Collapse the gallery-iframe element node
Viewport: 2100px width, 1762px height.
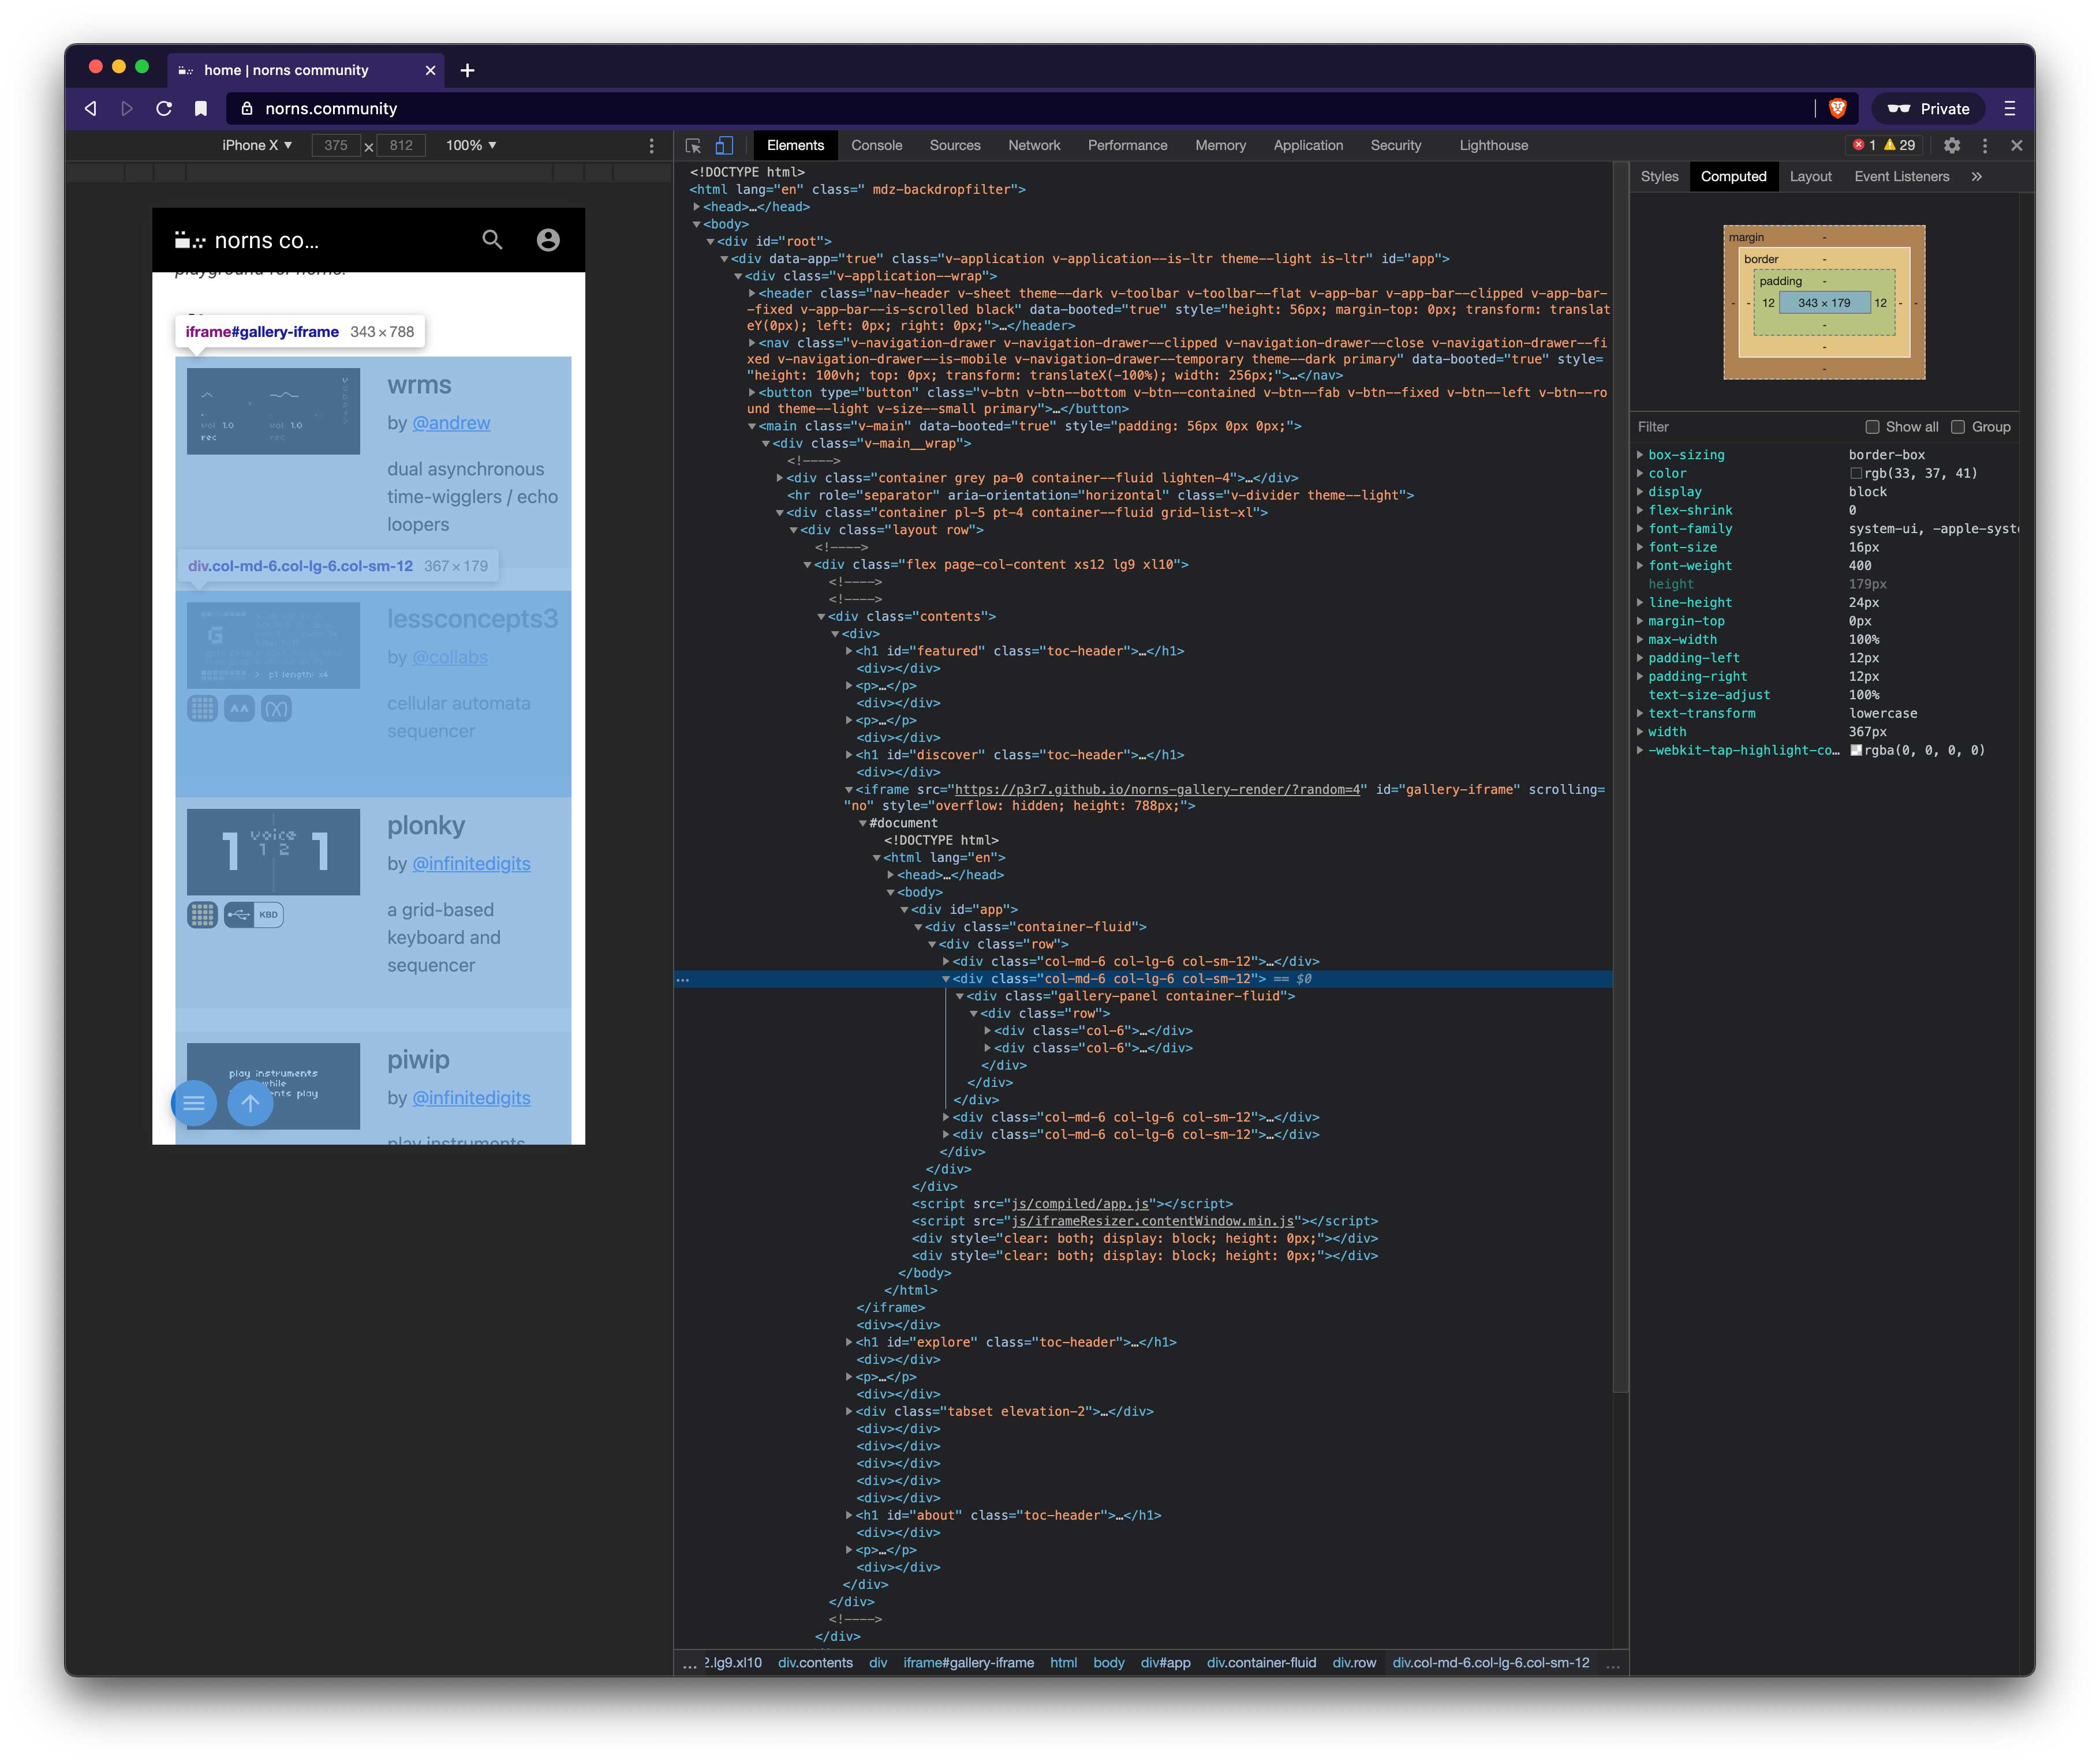click(849, 789)
